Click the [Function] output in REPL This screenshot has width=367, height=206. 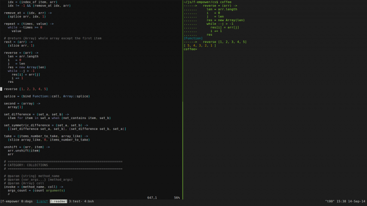193,38
